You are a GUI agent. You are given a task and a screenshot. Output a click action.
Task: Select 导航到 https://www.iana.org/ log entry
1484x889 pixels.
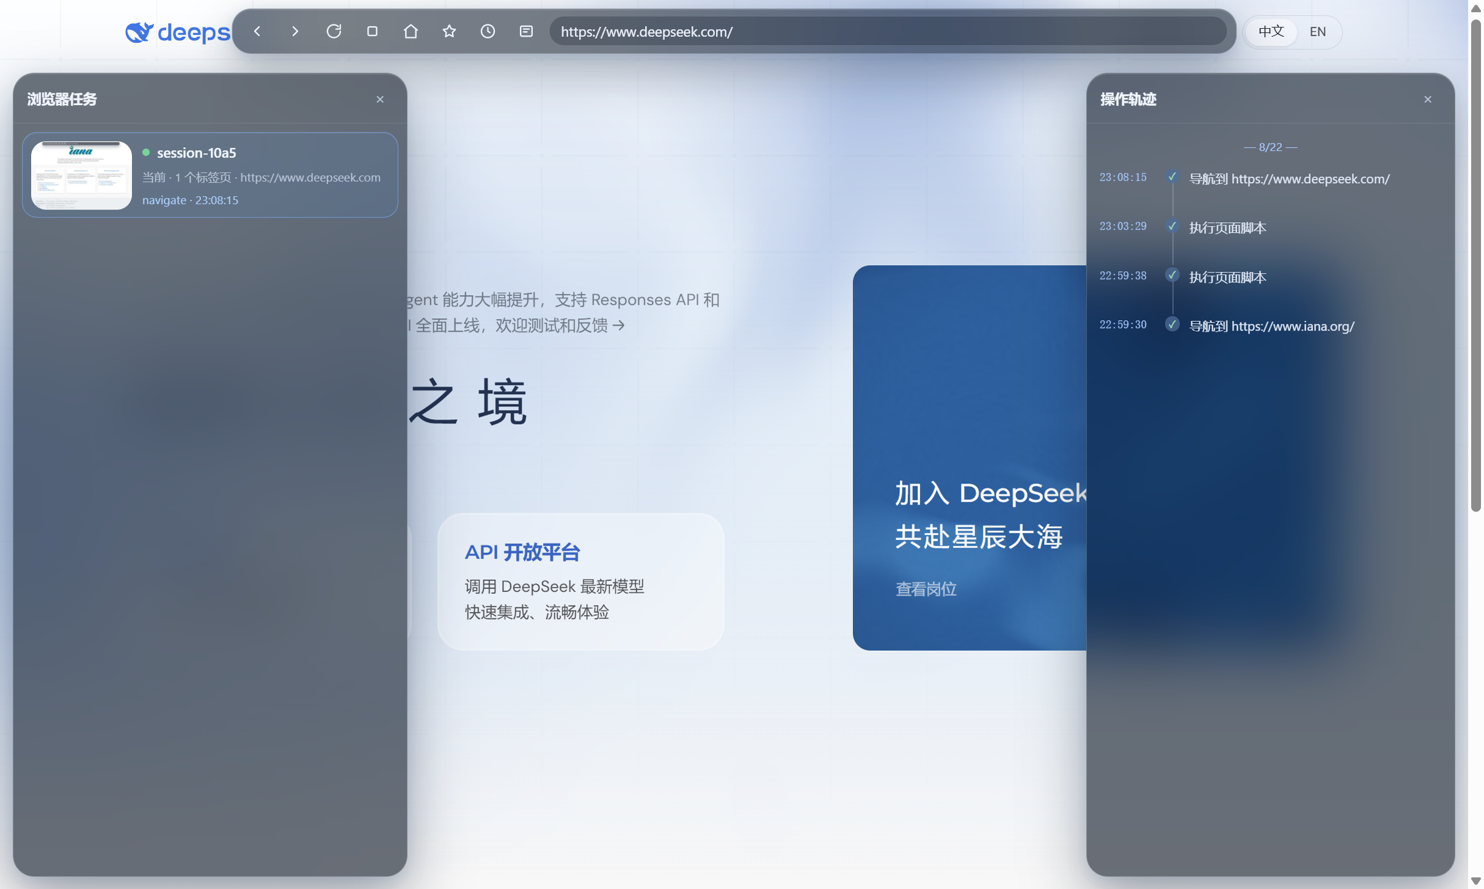click(x=1271, y=326)
